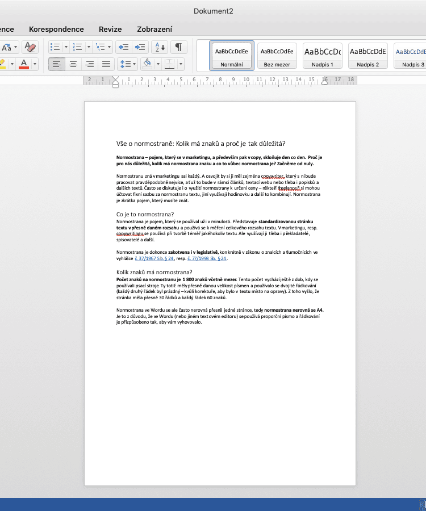
Task: Apply bulleted list formatting
Action: [55, 47]
